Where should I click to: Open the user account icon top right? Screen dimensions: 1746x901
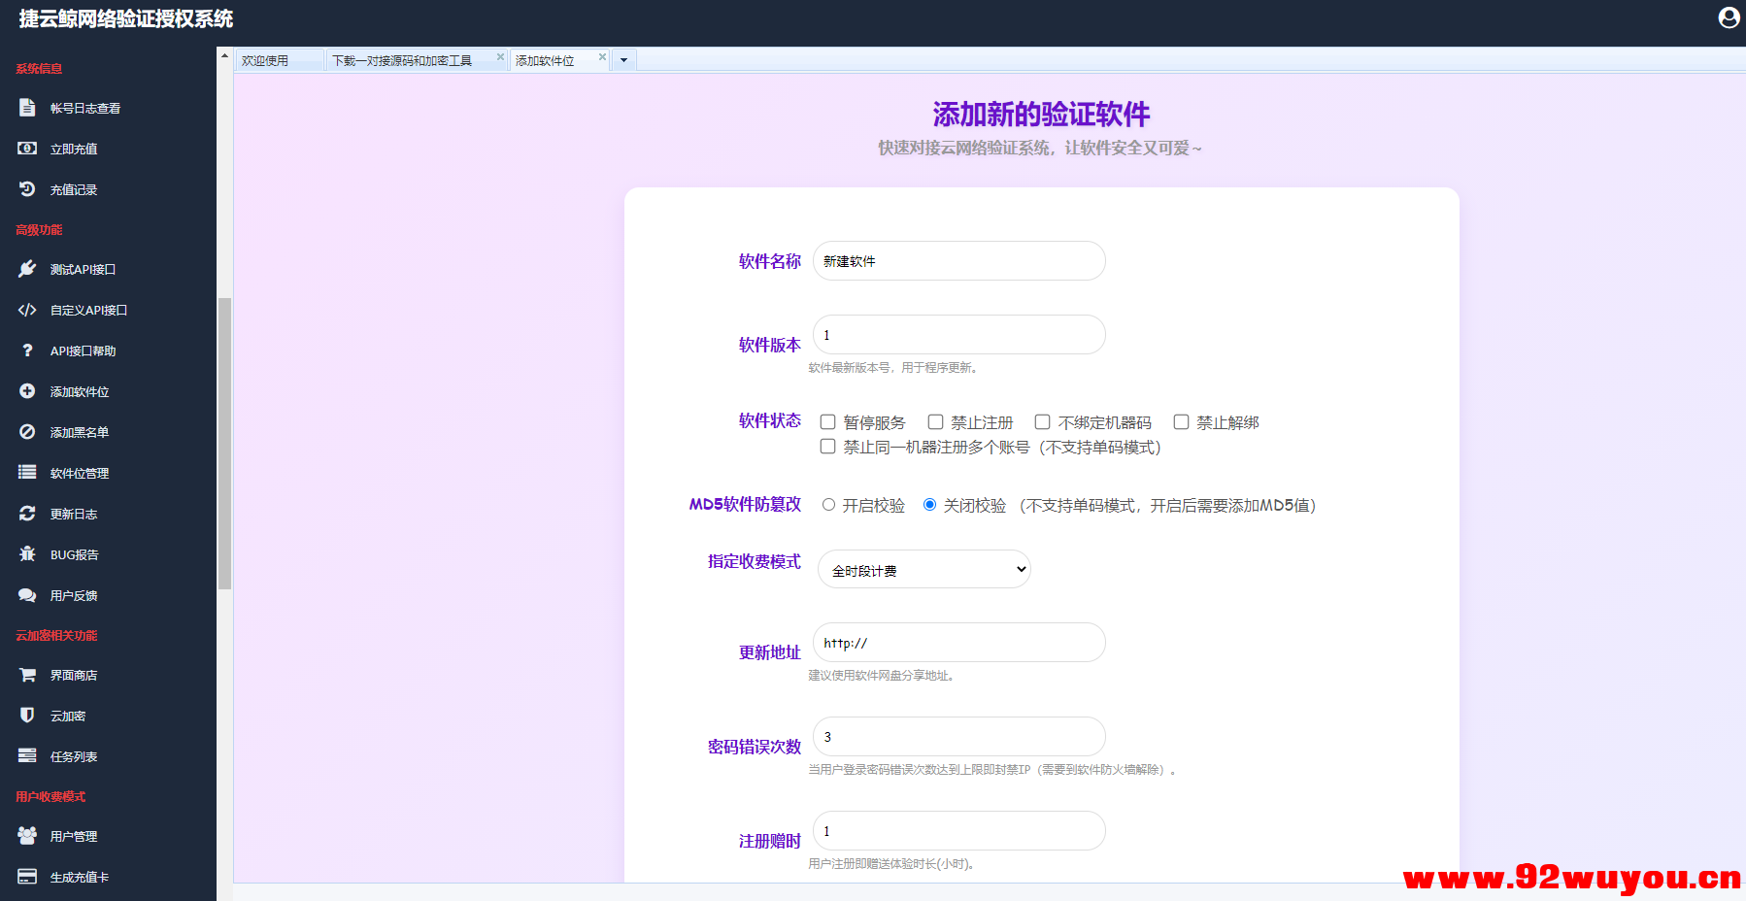(x=1728, y=17)
